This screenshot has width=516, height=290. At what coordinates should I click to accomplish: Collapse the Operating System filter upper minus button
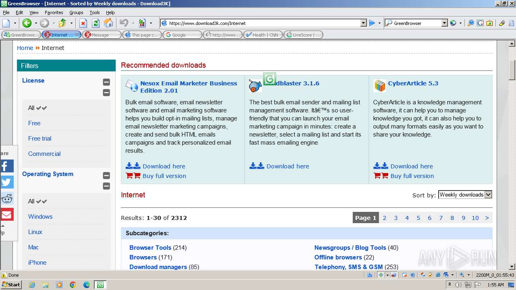[x=106, y=176]
